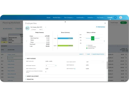
Task: Open the Jump to dropdown
Action: click(x=81, y=54)
